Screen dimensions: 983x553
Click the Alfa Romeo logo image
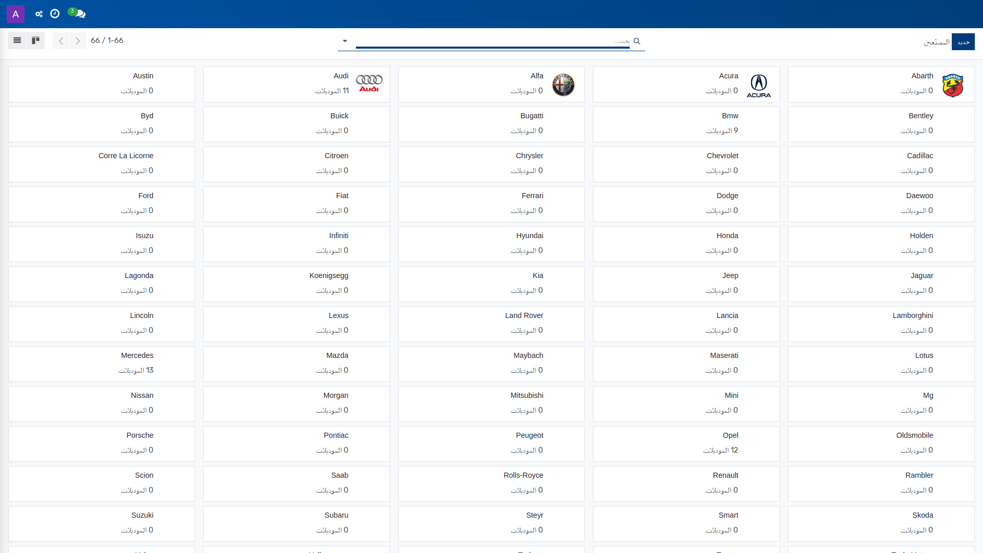(564, 84)
